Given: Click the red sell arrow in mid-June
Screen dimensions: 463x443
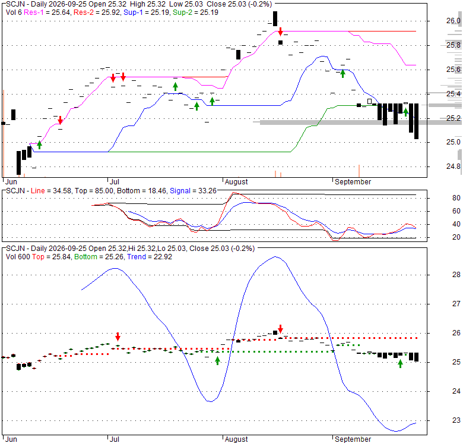Looking at the screenshot, I should [x=60, y=120].
